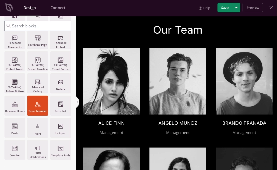Select Brando Franada's portrait photo
The image size is (277, 170).
tap(244, 81)
